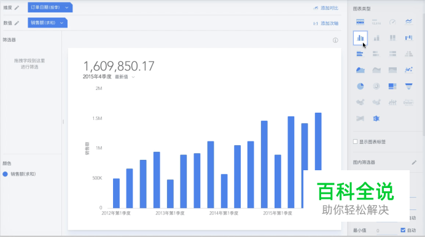Click the 2015年4季度 label

coord(97,77)
